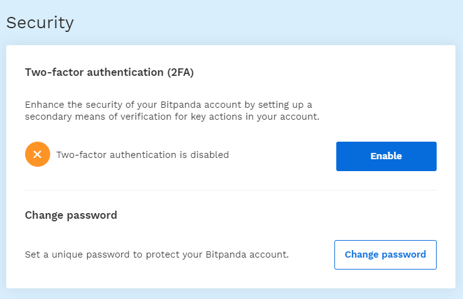This screenshot has height=299, width=463.
Task: Click the 'Enhance the security' description line
Action: click(x=168, y=105)
